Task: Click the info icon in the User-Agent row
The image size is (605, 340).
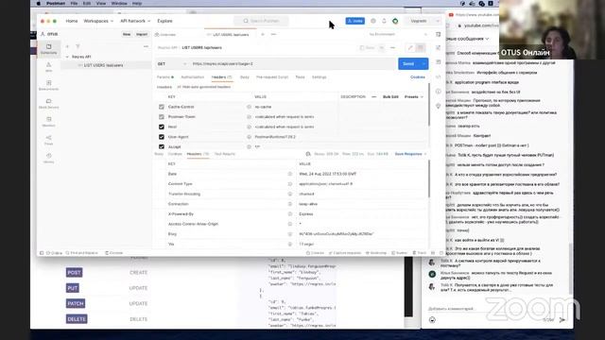Action: pyautogui.click(x=249, y=137)
